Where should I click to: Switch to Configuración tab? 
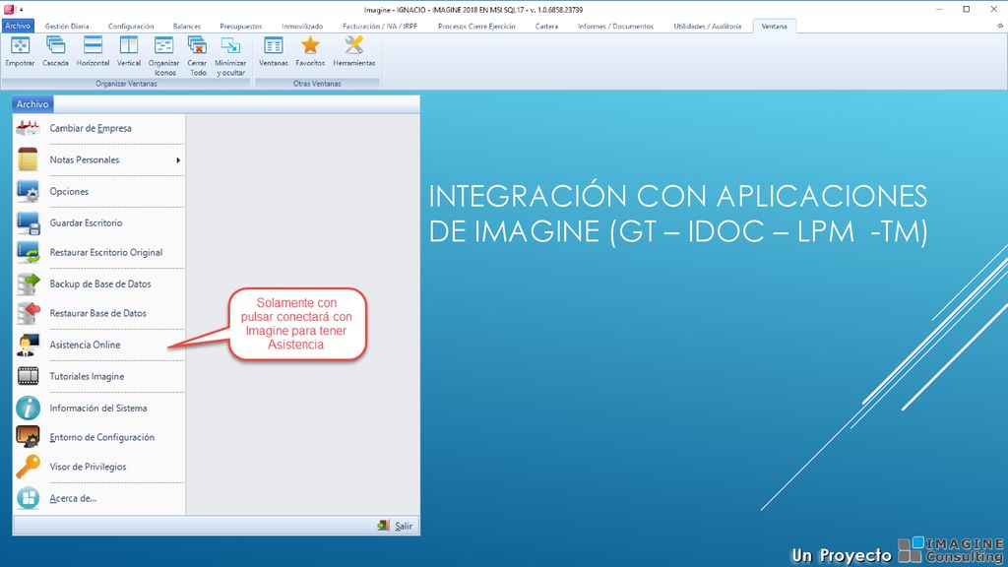pyautogui.click(x=131, y=27)
